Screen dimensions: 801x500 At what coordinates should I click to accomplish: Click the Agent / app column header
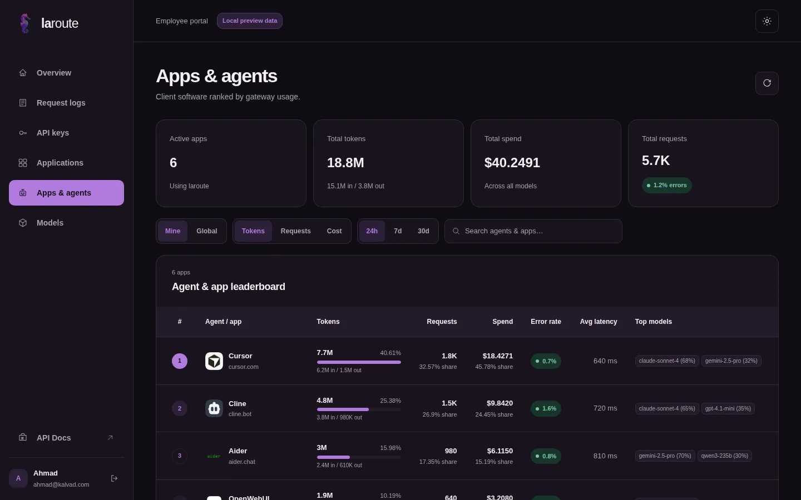click(x=223, y=322)
